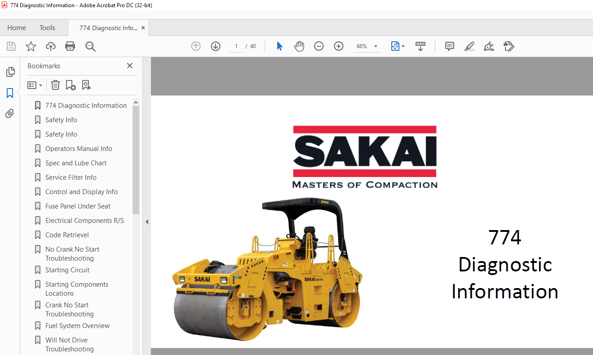Go to previous page arrow
This screenshot has height=355, width=593.
click(196, 46)
